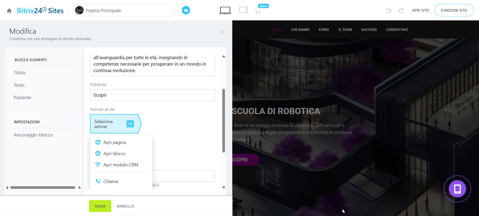Viewport: 479px width, 216px height.
Task: Cancel editing with ANNULLA
Action: point(125,206)
